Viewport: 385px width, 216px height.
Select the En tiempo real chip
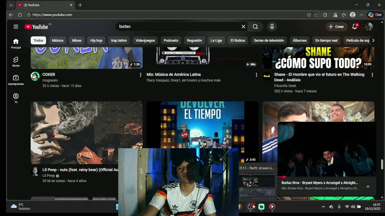pyautogui.click(x=326, y=40)
